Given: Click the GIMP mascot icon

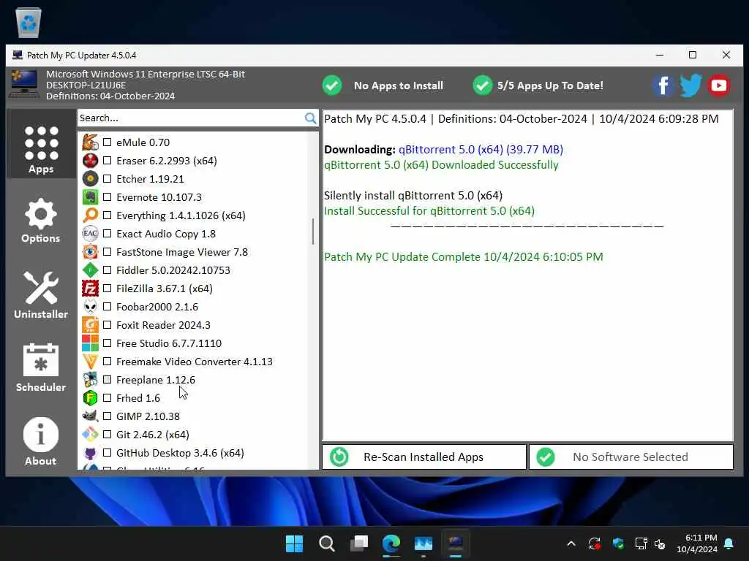Looking at the screenshot, I should coord(90,416).
